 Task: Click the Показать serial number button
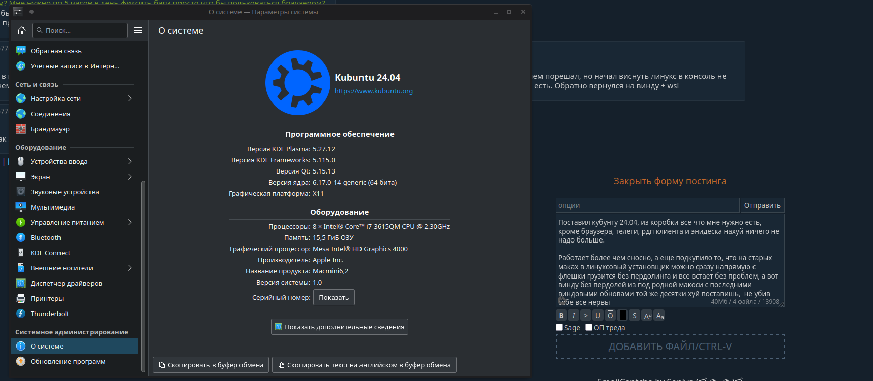pyautogui.click(x=334, y=297)
